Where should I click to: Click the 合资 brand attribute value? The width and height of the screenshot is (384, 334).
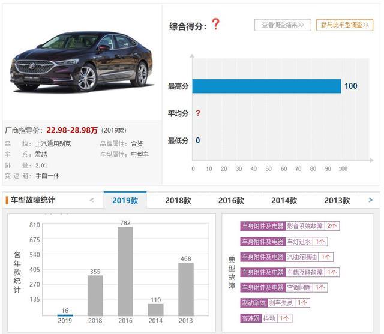click(137, 143)
